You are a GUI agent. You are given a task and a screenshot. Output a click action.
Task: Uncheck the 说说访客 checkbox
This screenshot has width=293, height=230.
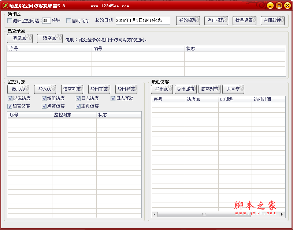[10, 98]
